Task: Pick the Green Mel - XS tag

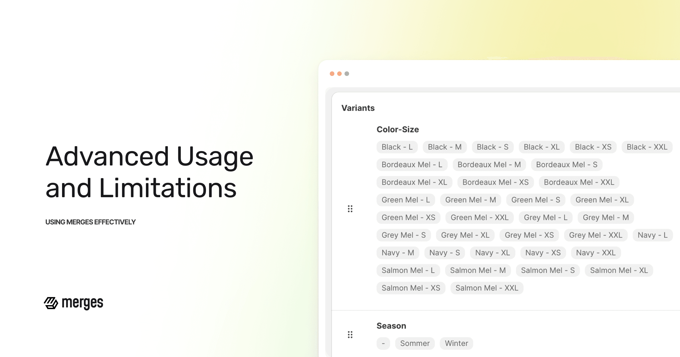Action: coord(408,217)
